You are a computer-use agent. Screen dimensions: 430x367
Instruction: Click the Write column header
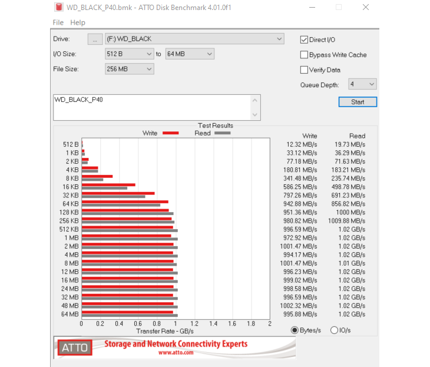310,136
